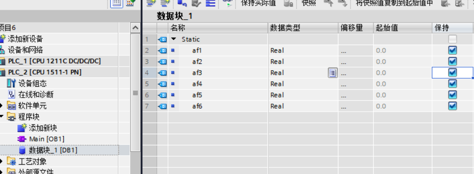474x174 pixels.
Task: Collapse the Static group triangle
Action: pyautogui.click(x=173, y=39)
